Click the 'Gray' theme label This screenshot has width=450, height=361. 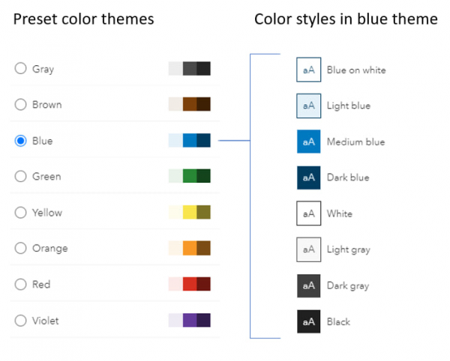(x=43, y=70)
